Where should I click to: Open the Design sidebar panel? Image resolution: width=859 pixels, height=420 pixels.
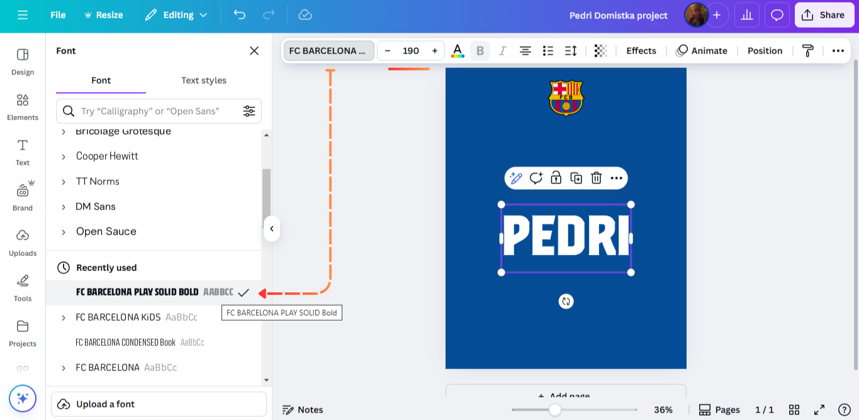point(23,62)
